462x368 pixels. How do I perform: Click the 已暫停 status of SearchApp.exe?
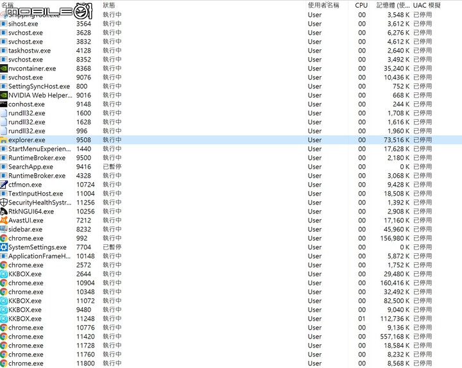(x=112, y=167)
